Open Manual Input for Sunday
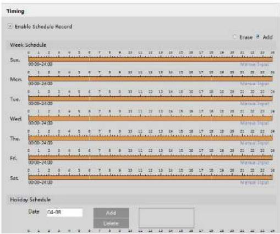280x234 pixels. tap(255, 64)
